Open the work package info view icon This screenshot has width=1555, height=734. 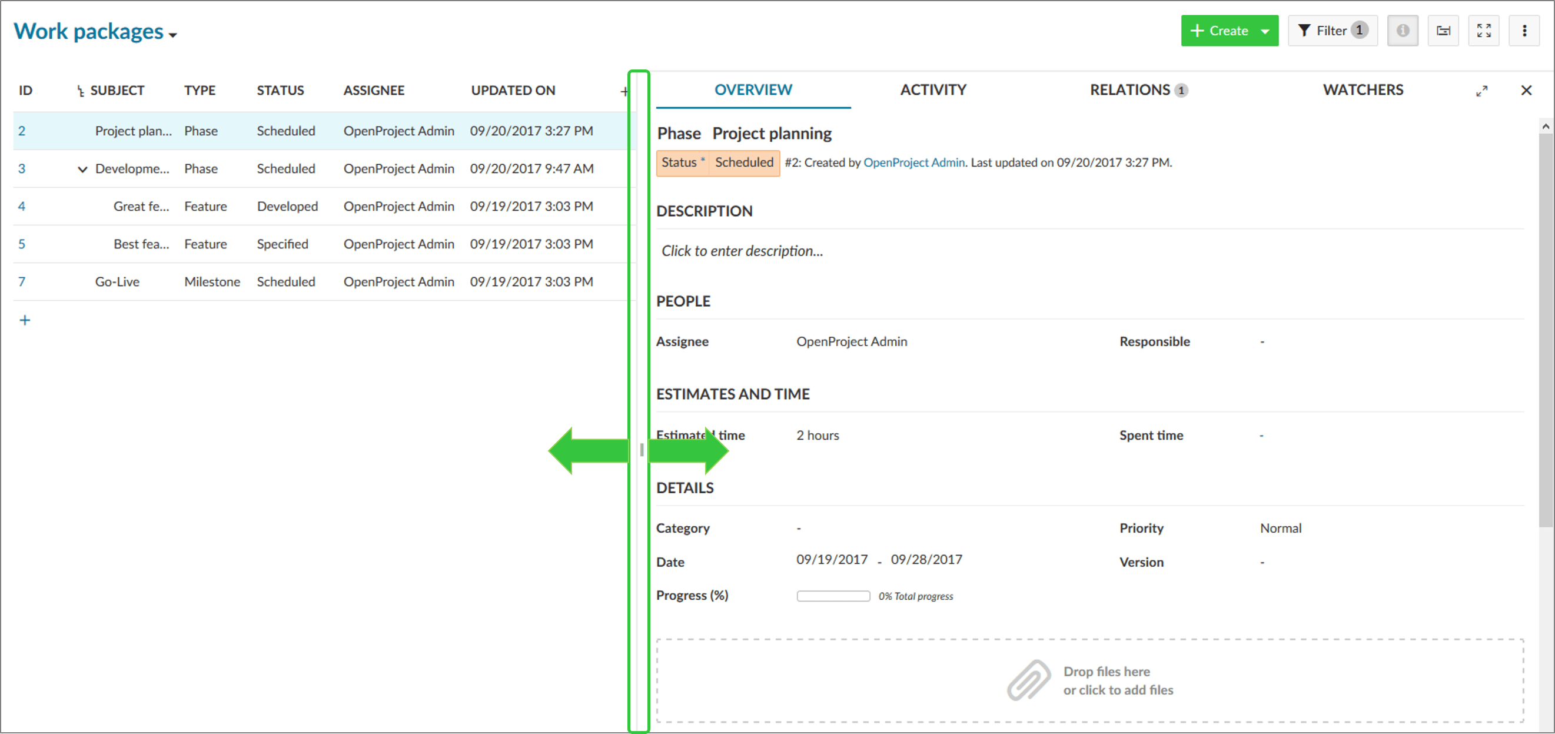[1403, 30]
